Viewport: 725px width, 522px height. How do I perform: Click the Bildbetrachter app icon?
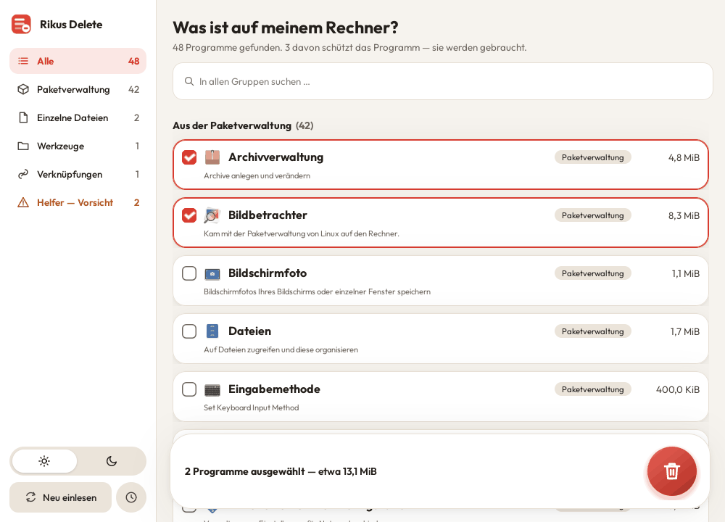[212, 215]
